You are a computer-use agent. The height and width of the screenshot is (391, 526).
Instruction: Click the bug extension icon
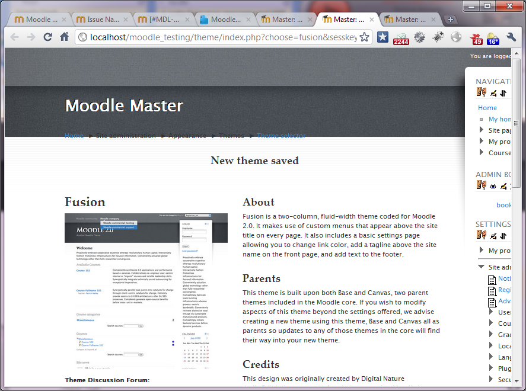(438, 37)
